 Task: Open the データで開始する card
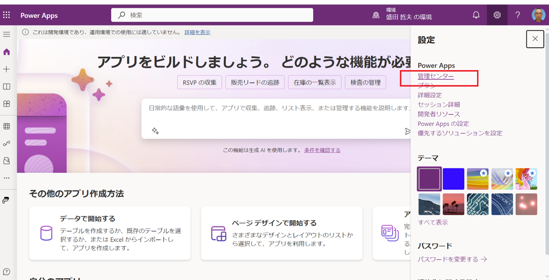pos(110,233)
